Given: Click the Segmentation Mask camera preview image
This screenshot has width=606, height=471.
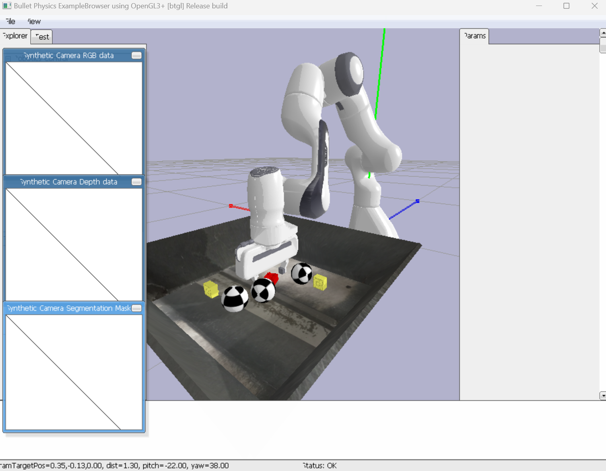Looking at the screenshot, I should coord(74,372).
